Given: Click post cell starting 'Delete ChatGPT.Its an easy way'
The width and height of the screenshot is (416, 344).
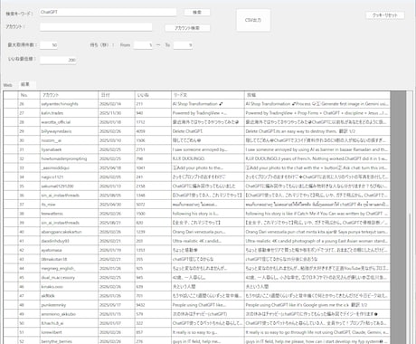Looking at the screenshot, I should tap(317, 131).
